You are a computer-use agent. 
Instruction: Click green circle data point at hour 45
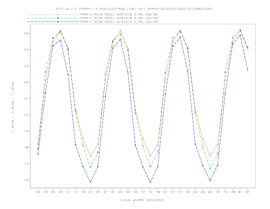pyautogui.click(x=150, y=166)
